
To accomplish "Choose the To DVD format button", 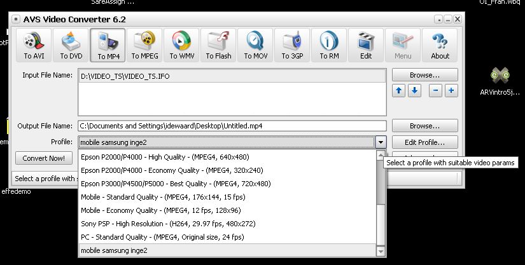I will click(x=71, y=45).
